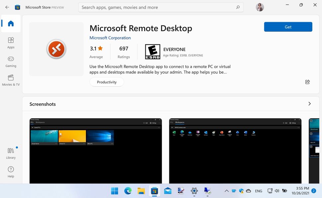Open the Microsoft Corporation publisher link

click(110, 38)
